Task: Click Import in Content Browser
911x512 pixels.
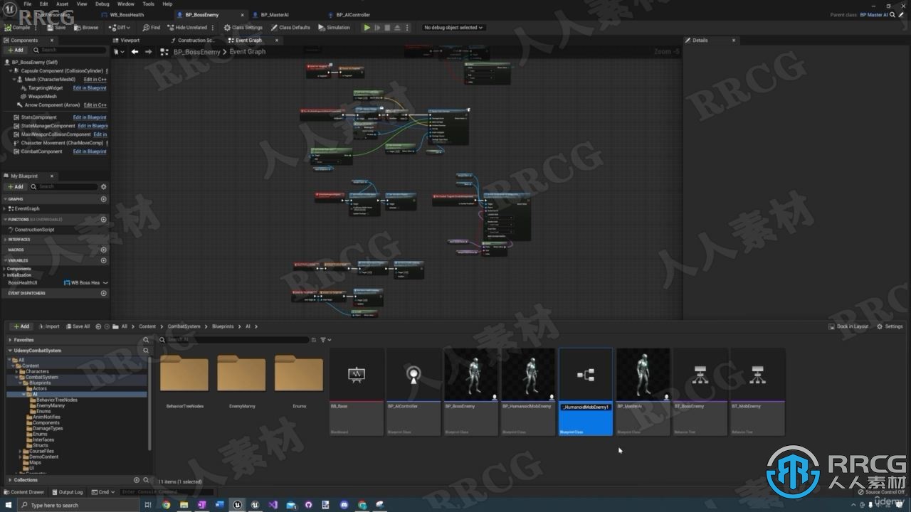Action: coord(49,326)
